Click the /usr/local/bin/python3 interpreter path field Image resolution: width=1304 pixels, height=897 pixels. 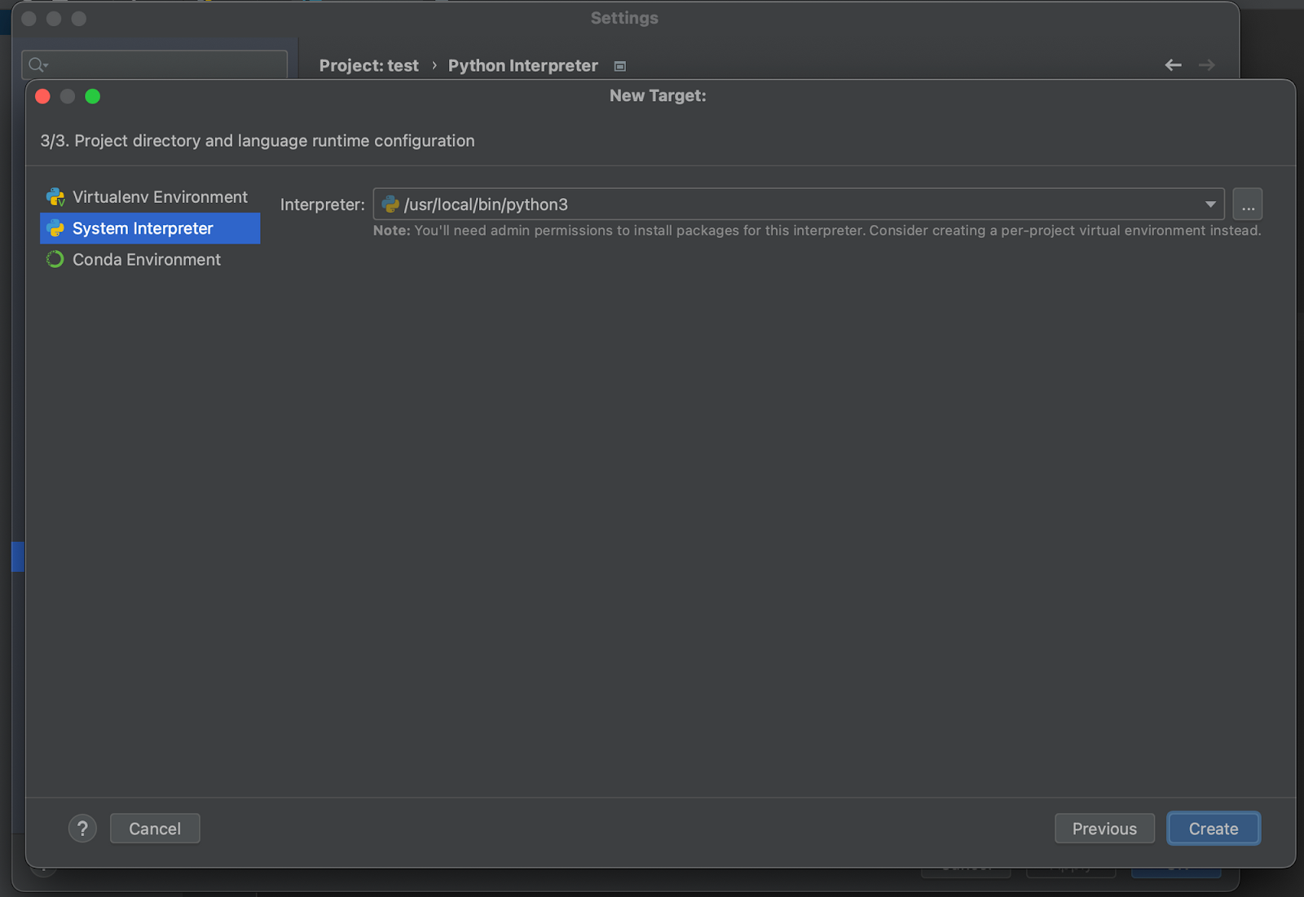click(733, 204)
